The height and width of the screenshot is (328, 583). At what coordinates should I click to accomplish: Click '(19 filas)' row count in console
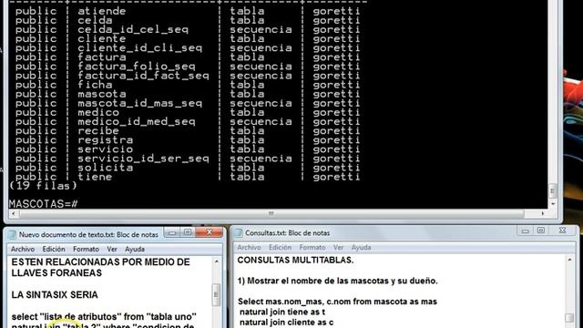click(x=43, y=186)
